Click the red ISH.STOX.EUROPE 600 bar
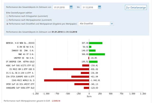This screenshot has width=153, height=103. click(80, 77)
